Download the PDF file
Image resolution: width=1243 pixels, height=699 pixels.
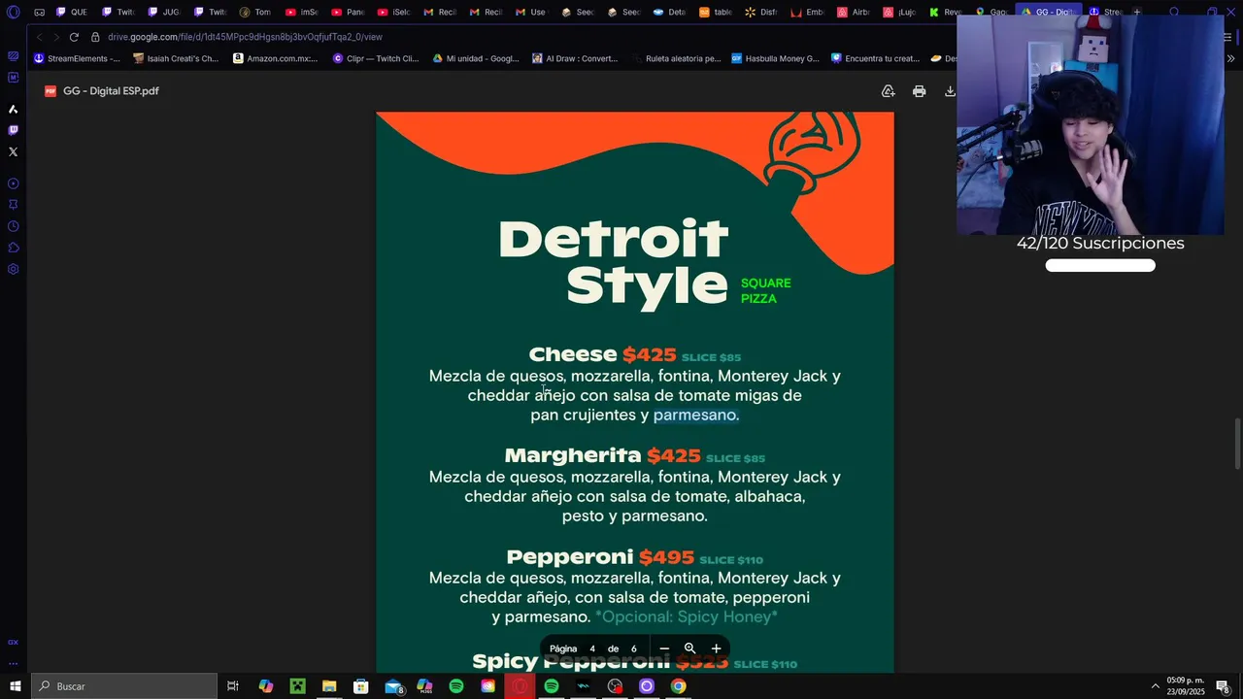950,91
